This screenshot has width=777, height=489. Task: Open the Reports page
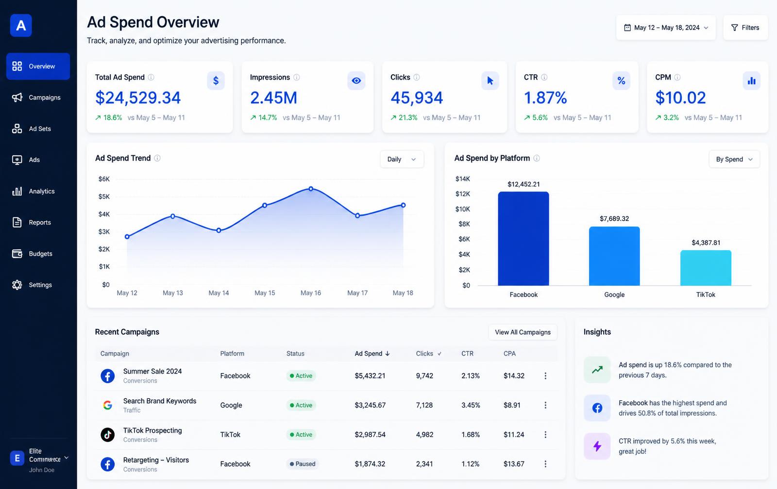(x=38, y=222)
